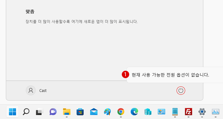The width and height of the screenshot is (223, 119).
Task: Click the recommended apps description text
Action: [x=82, y=22]
